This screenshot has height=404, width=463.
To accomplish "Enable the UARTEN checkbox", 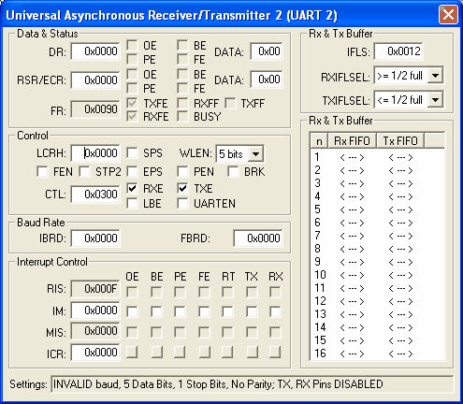I will pos(182,203).
